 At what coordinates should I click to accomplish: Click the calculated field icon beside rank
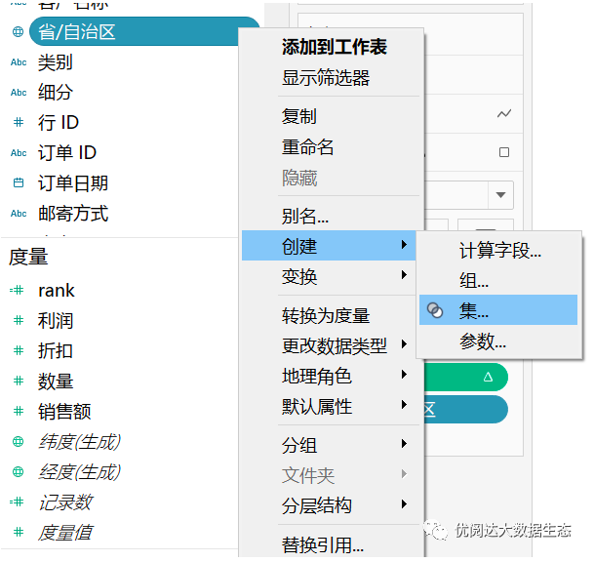coord(17,291)
